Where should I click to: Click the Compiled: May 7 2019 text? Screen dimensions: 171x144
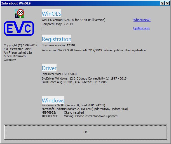tap(57, 24)
